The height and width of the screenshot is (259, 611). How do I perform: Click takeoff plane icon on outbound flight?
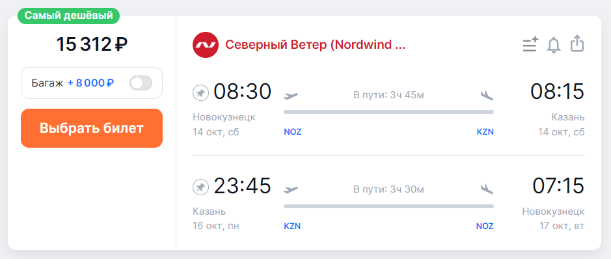click(x=291, y=96)
